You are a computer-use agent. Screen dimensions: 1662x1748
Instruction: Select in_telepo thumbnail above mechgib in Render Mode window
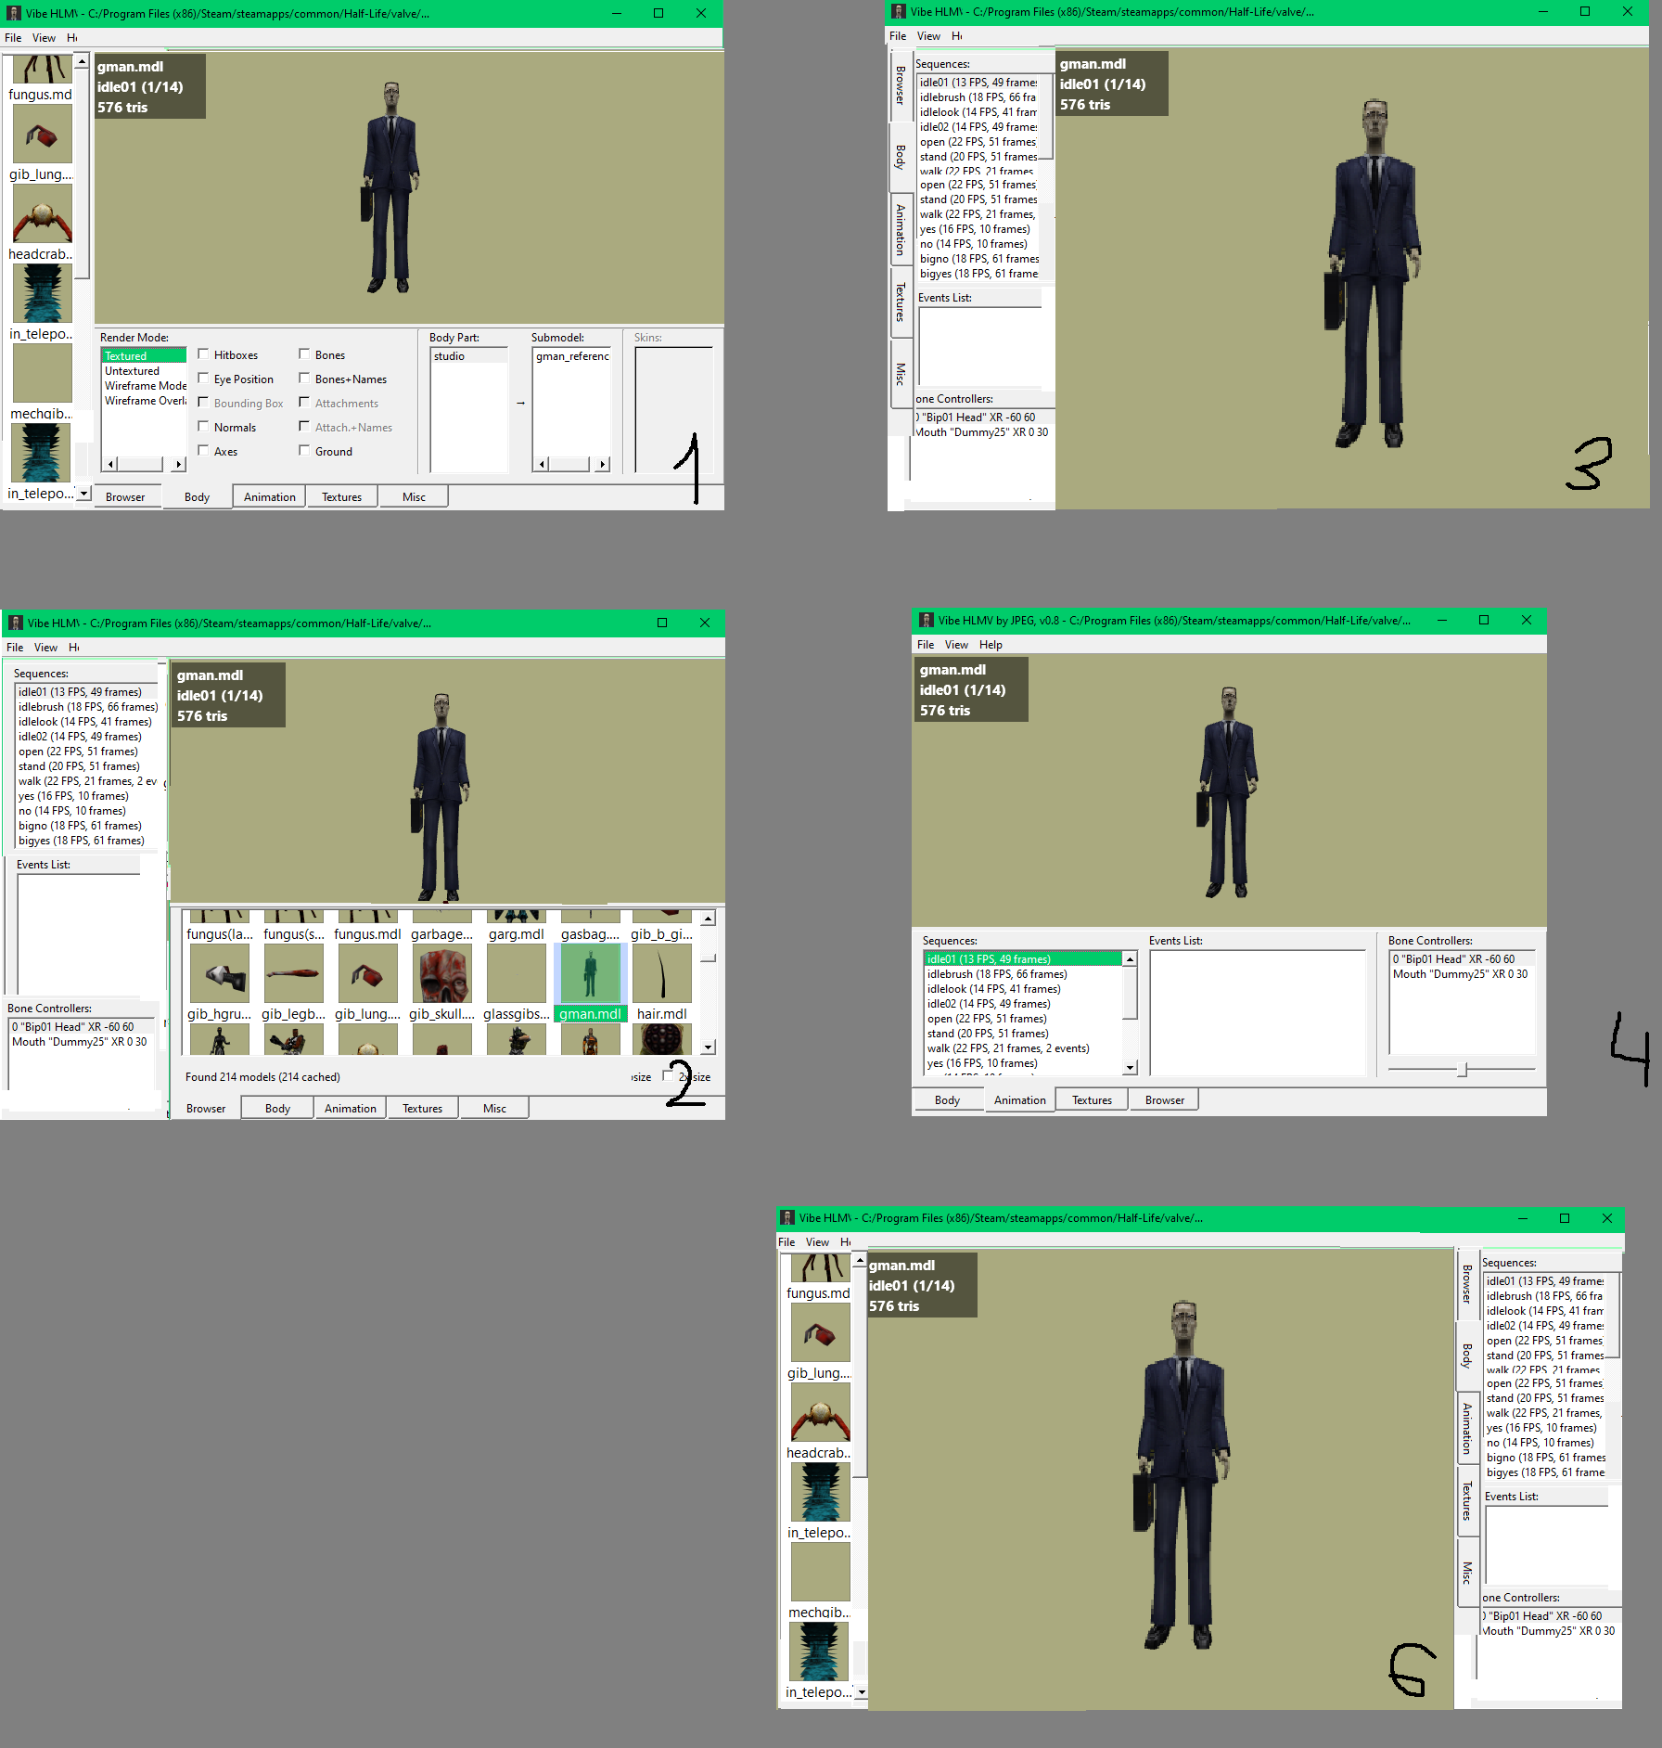[43, 294]
